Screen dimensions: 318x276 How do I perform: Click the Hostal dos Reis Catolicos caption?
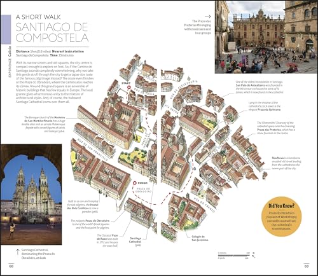(x=83, y=207)
